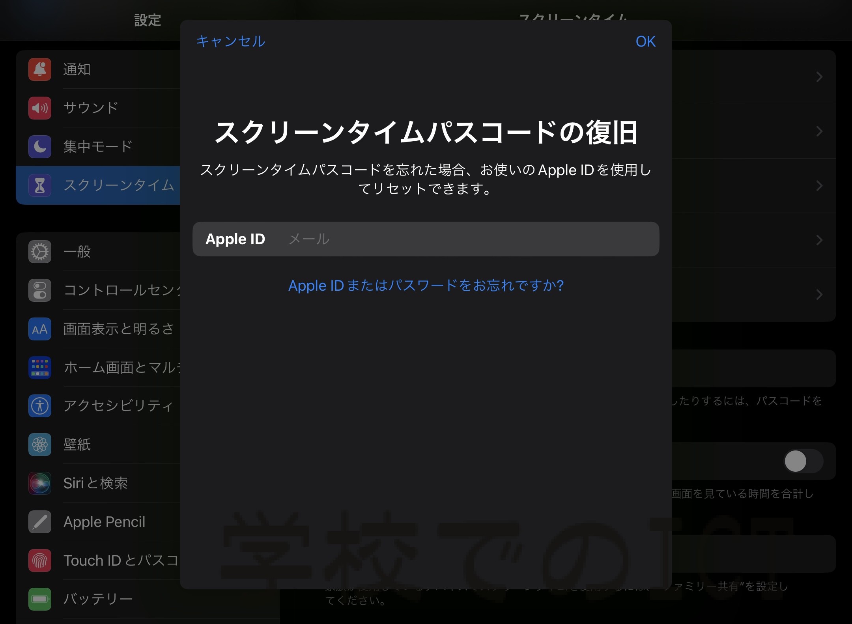Open 通知 settings row
The width and height of the screenshot is (852, 624).
98,69
